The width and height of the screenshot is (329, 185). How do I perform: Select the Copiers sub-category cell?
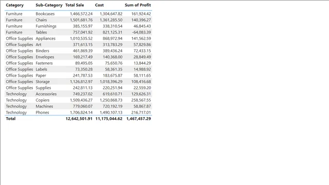point(43,100)
